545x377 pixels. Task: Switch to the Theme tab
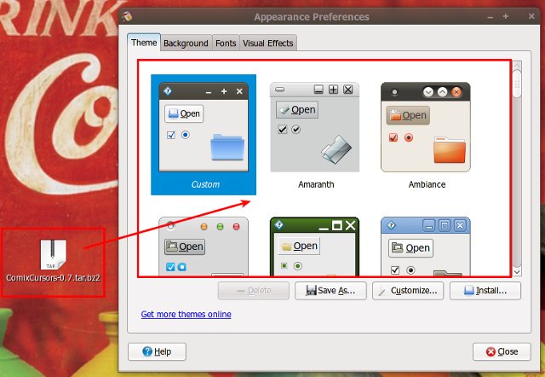144,43
